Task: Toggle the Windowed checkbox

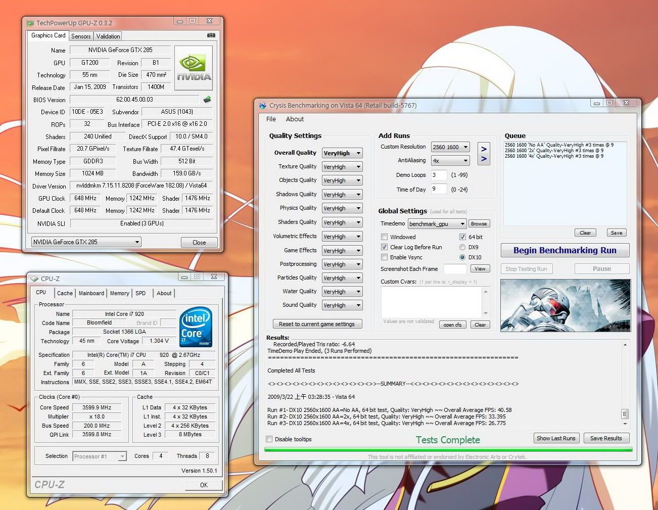Action: coord(385,237)
